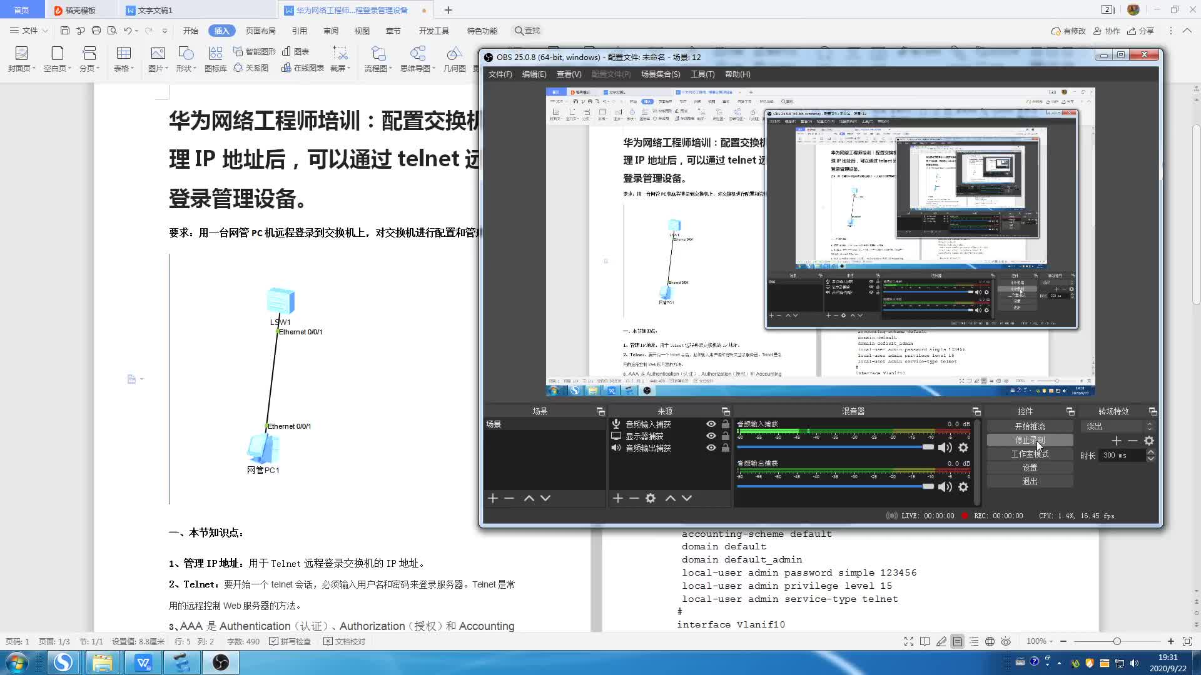1201x675 pixels.
Task: Lock the 音频输出捕获 source
Action: 726,447
